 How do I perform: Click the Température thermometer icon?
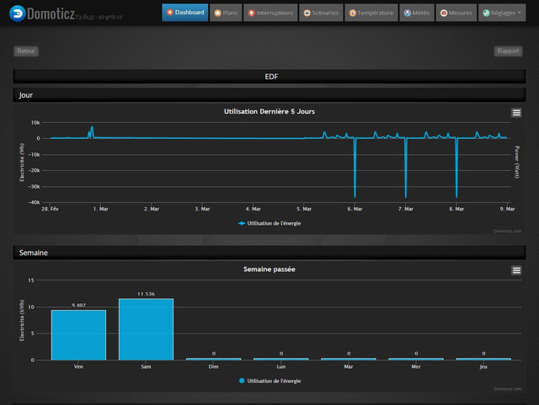(352, 13)
